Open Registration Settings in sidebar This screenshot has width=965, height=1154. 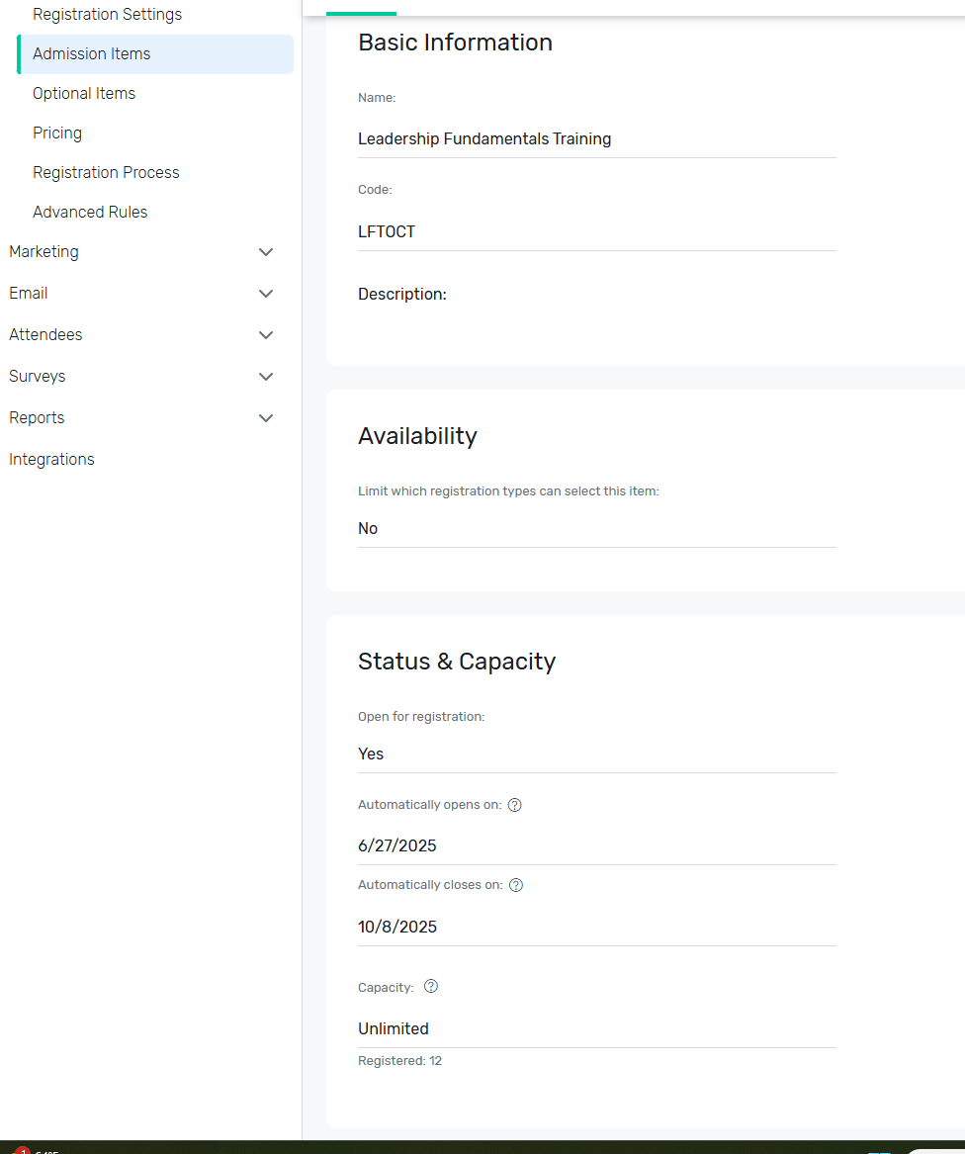click(107, 15)
